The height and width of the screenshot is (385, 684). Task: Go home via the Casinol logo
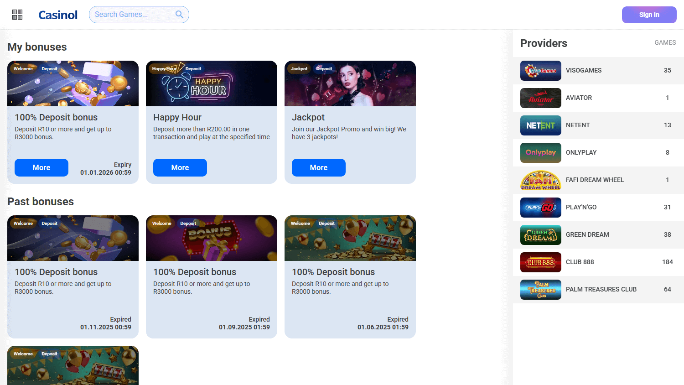[x=58, y=14]
